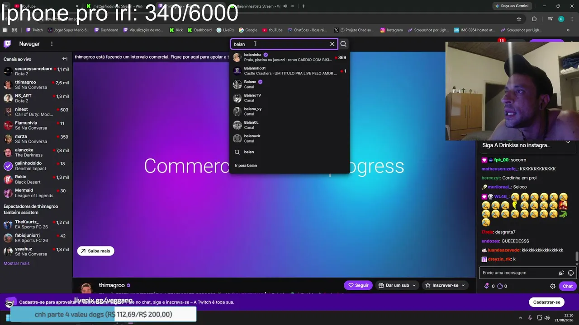Open channel points balance icon

[x=500, y=286]
